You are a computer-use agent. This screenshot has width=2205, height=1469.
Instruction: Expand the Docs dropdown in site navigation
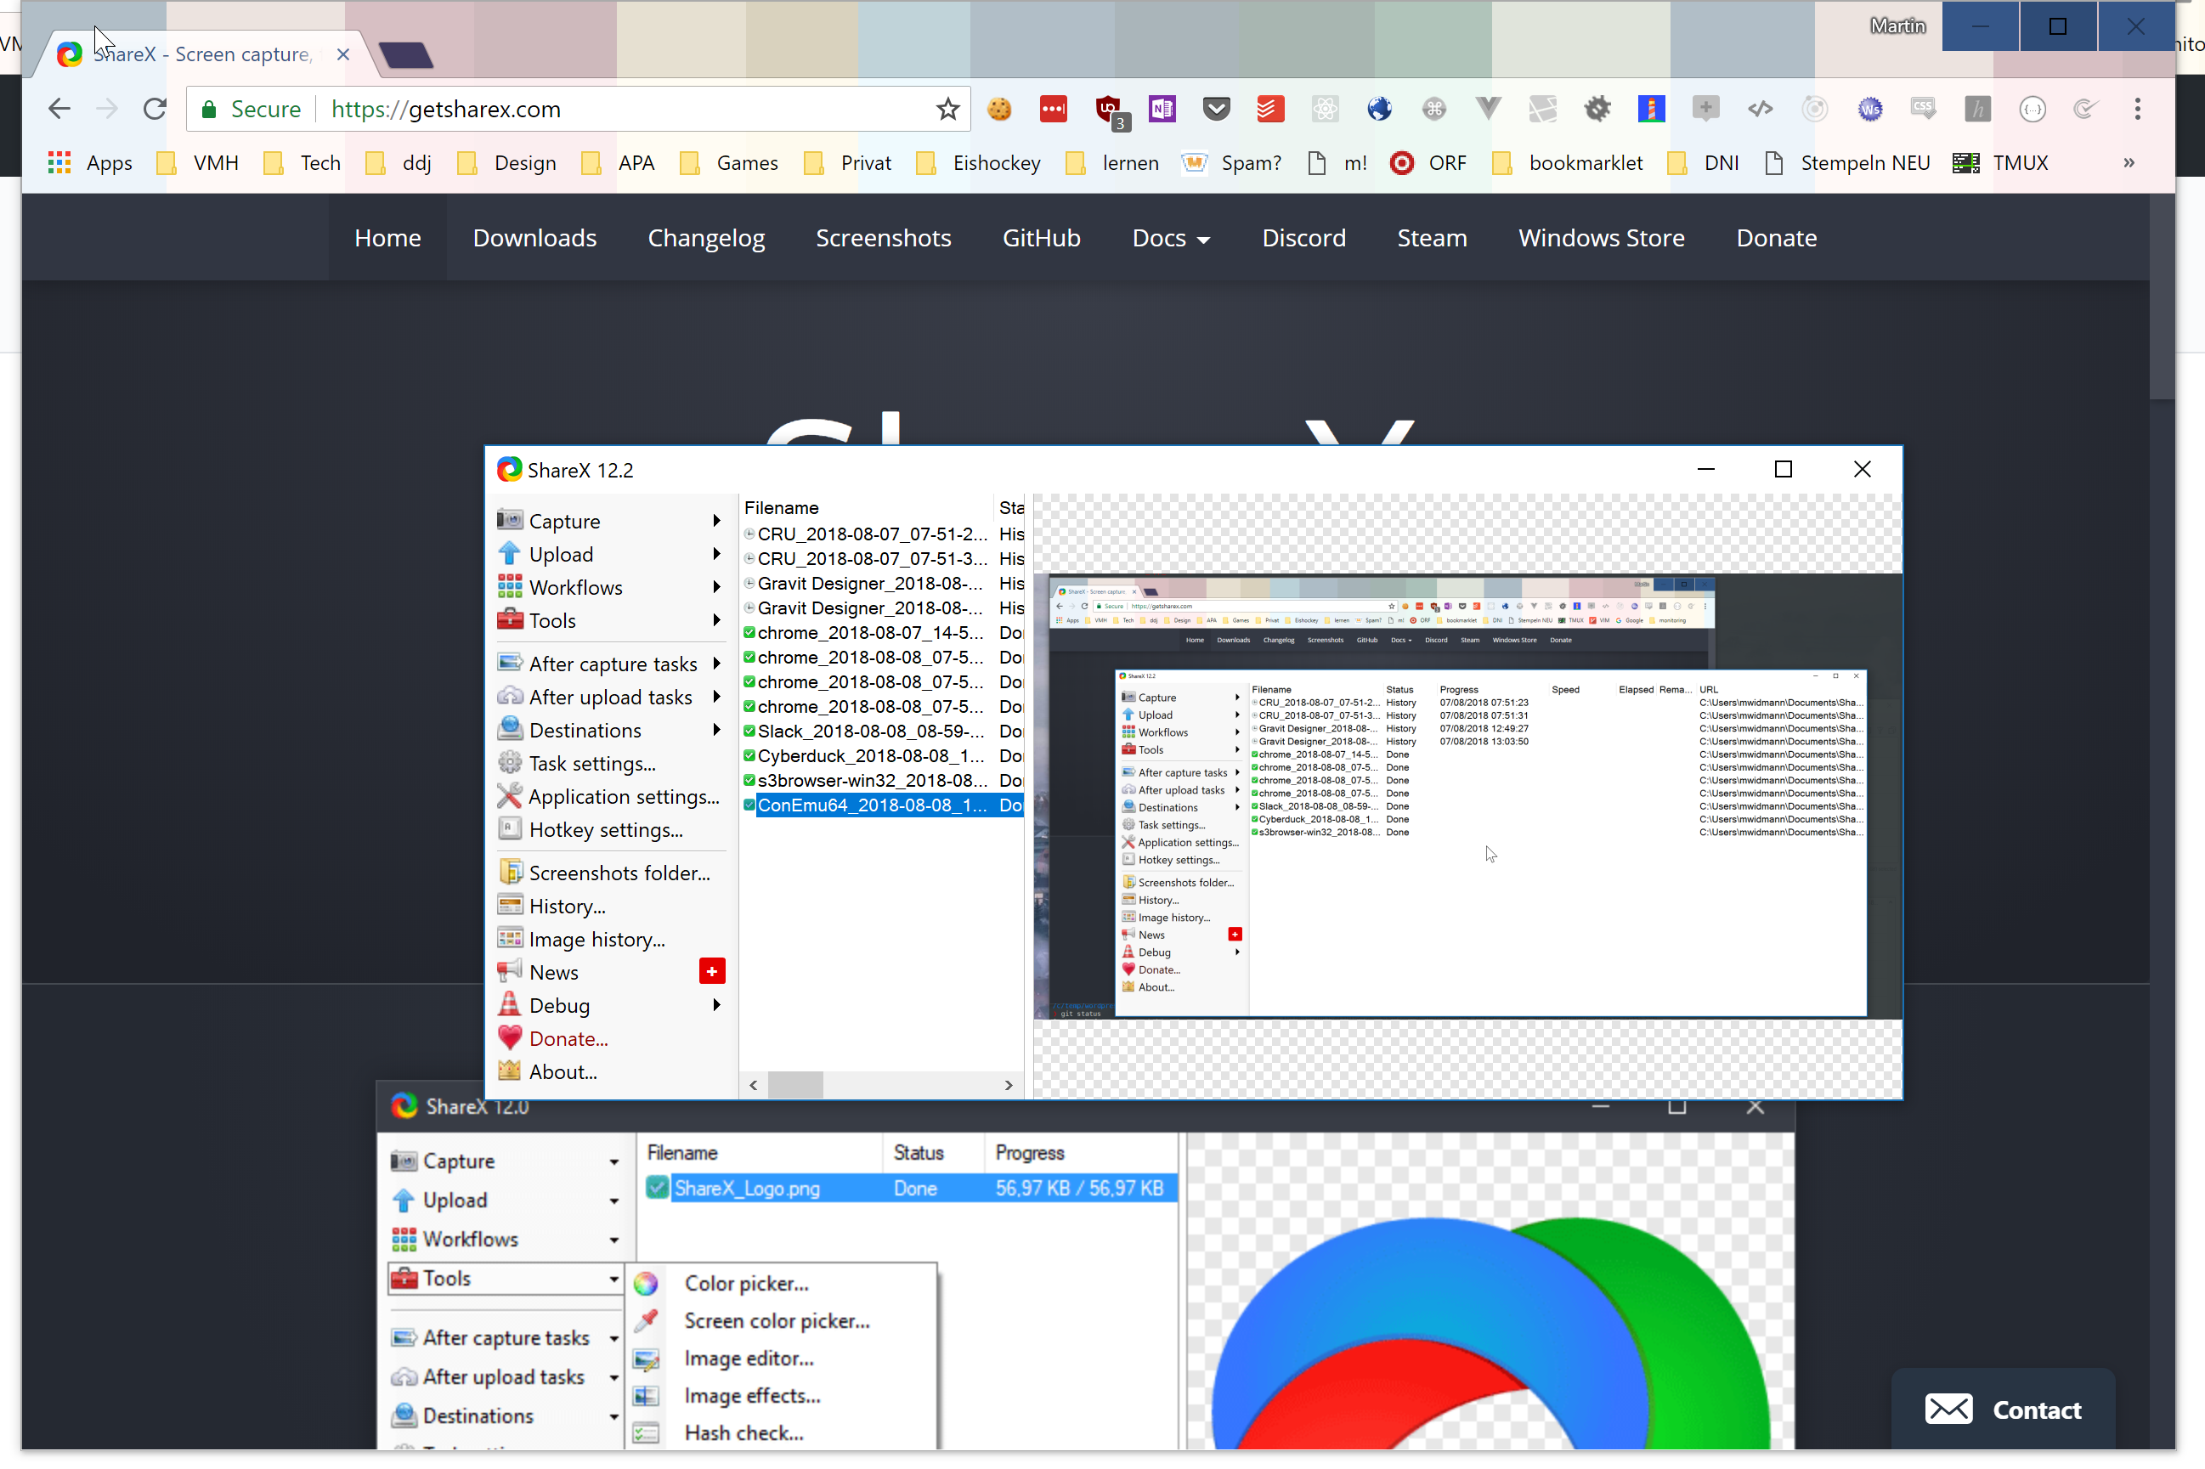(x=1170, y=237)
